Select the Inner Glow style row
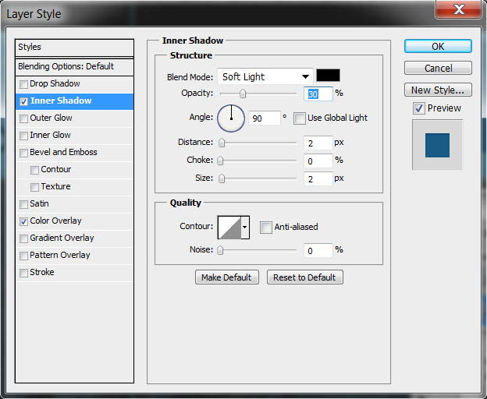This screenshot has width=487, height=399. click(75, 136)
